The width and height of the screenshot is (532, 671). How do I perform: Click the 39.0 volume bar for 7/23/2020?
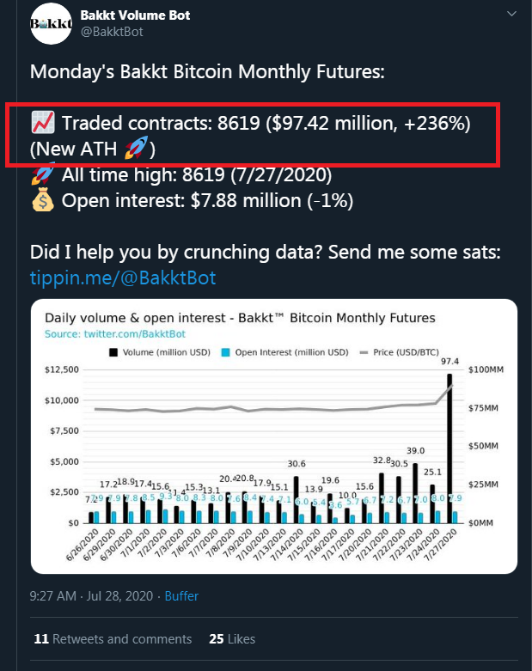click(415, 493)
